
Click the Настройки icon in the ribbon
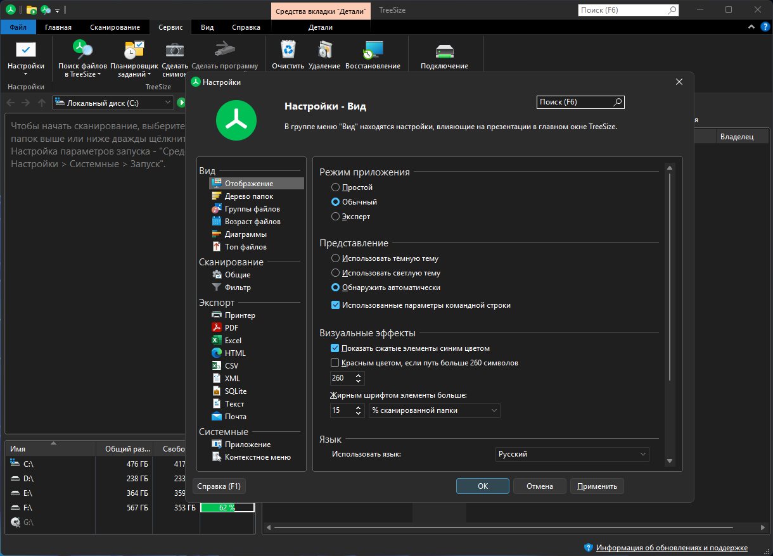coord(26,51)
